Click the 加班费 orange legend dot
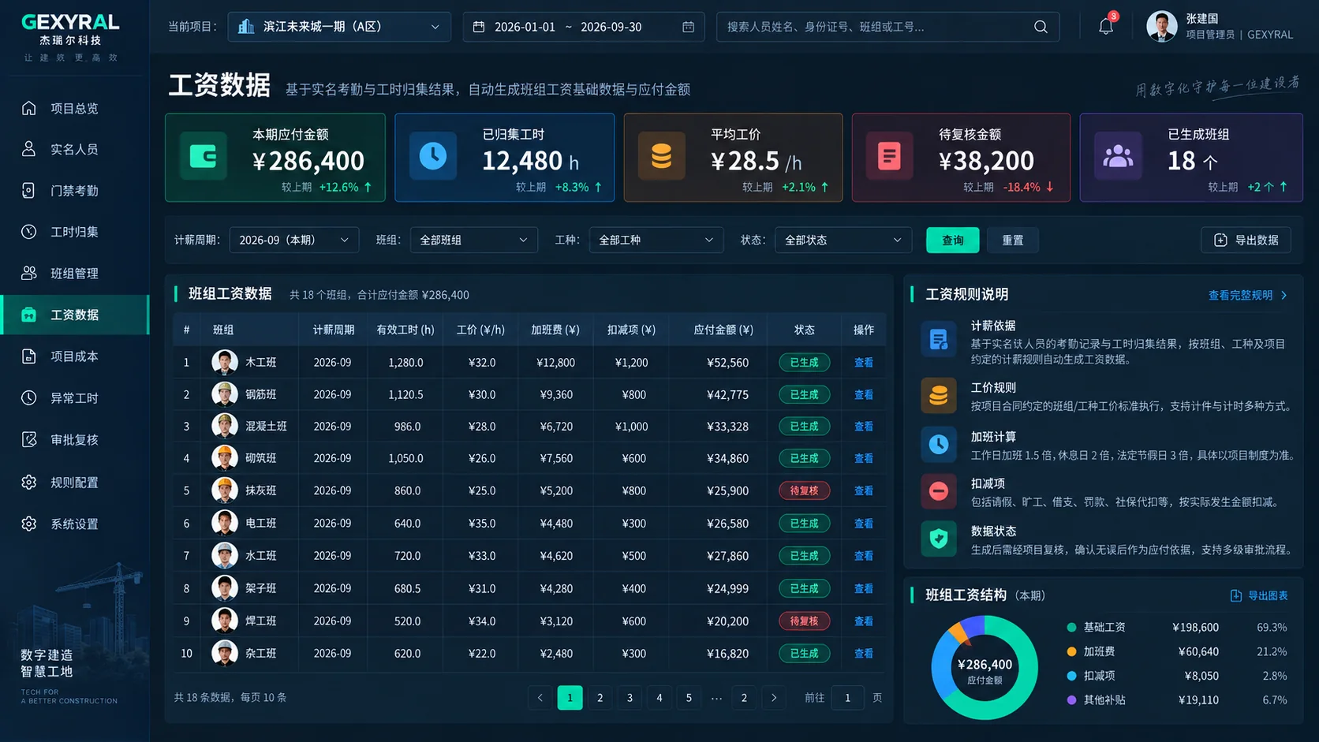This screenshot has width=1319, height=742. tap(1071, 651)
